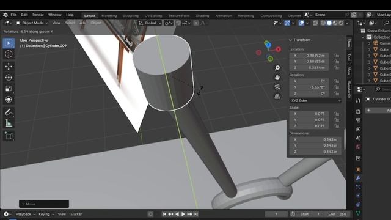Select the Annotate tool
Viewport: 391px width, 220px height.
pyautogui.click(x=9, y=112)
